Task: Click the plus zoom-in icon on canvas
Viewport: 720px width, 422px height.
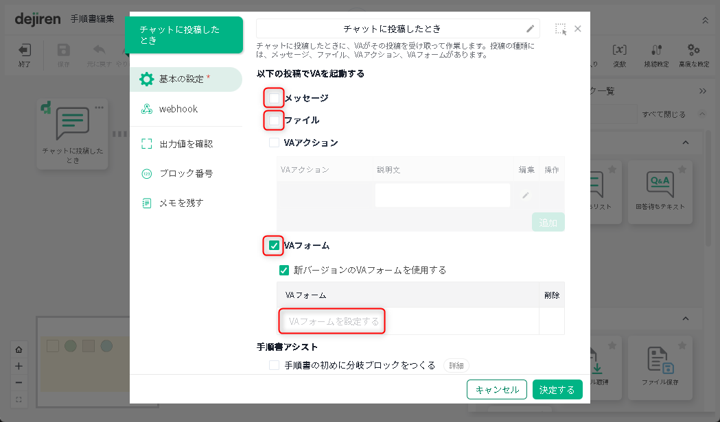Action: point(19,366)
